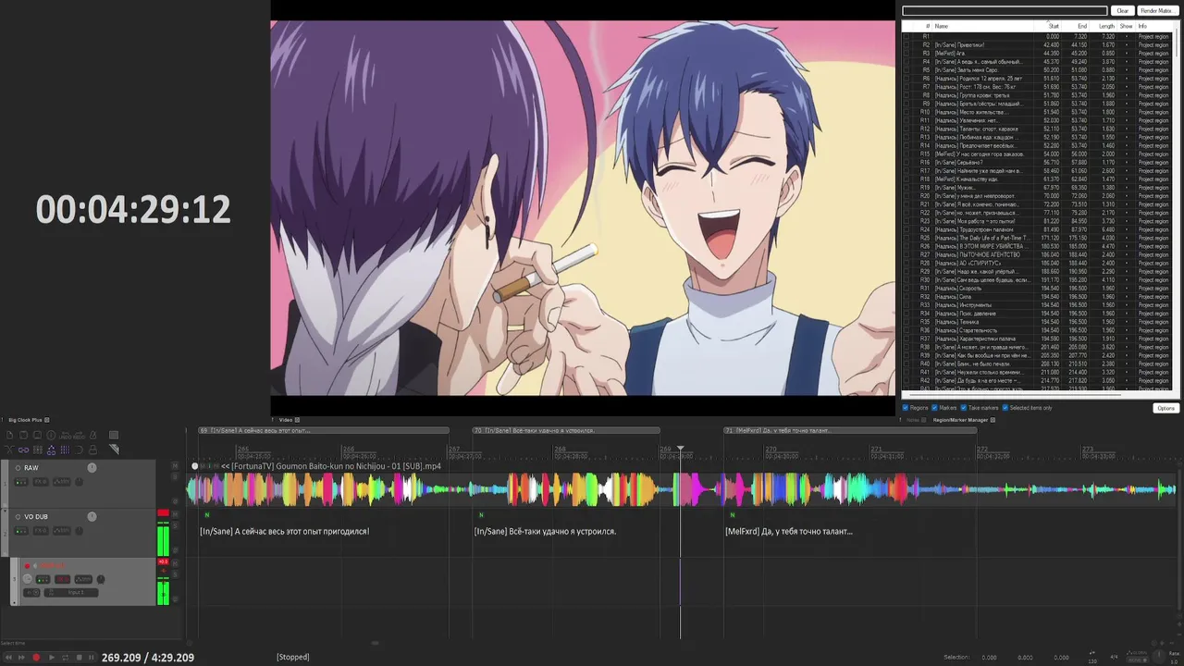
Task: Adjust the VO DUB track volume knob
Action: coord(92,516)
